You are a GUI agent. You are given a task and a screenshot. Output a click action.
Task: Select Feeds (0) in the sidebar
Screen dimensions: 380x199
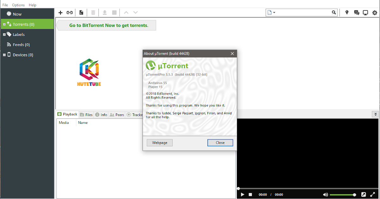(x=27, y=45)
